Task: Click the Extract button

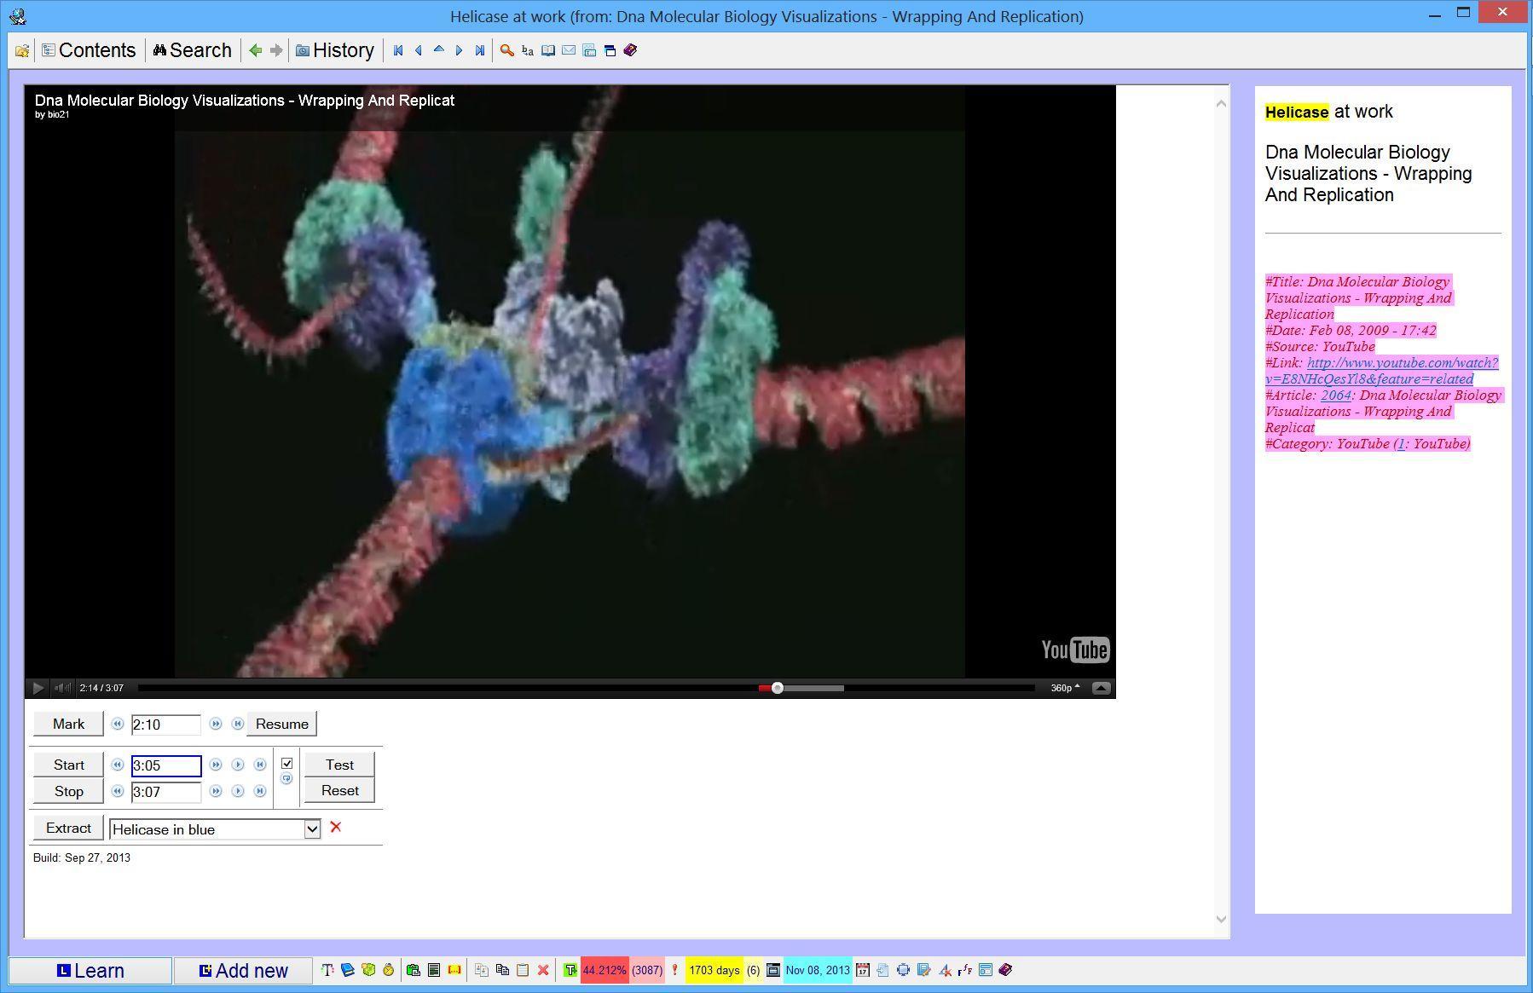Action: pyautogui.click(x=68, y=828)
